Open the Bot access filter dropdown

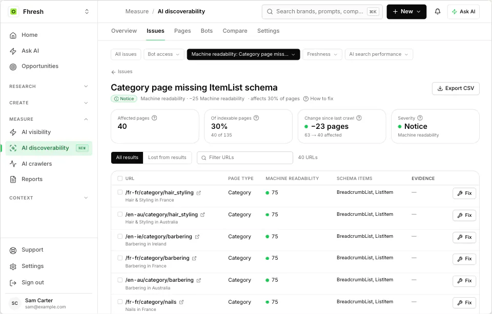(163, 54)
